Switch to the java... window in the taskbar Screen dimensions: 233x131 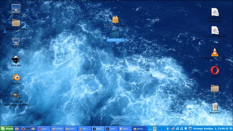(x=44, y=129)
